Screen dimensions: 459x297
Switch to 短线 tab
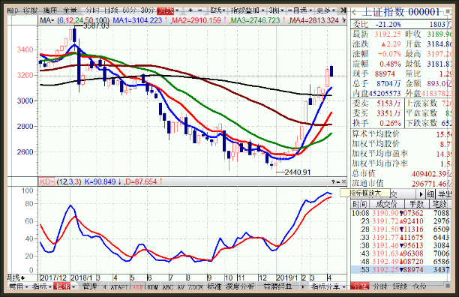pos(400,286)
